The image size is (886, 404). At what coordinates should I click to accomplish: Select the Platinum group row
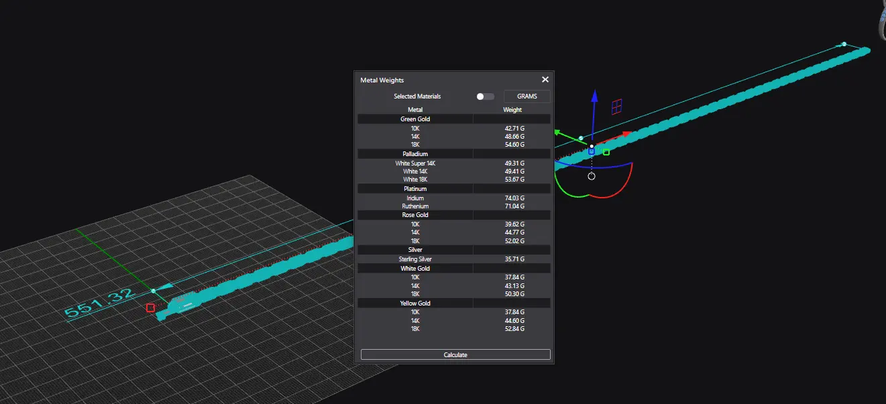click(454, 189)
